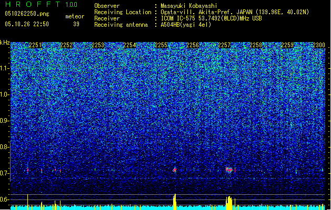Click the 2255 time marker
331x210 pixels.
point(161,45)
